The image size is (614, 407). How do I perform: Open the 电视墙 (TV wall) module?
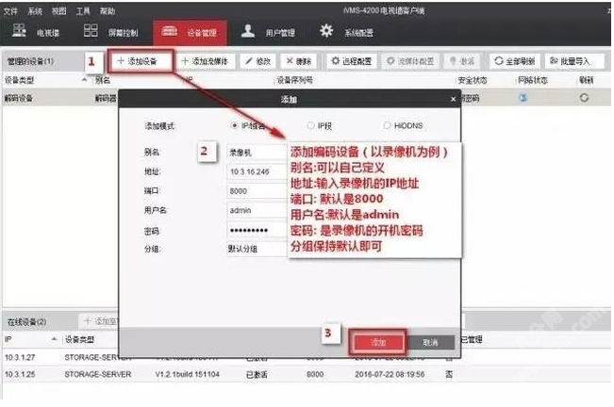click(39, 33)
